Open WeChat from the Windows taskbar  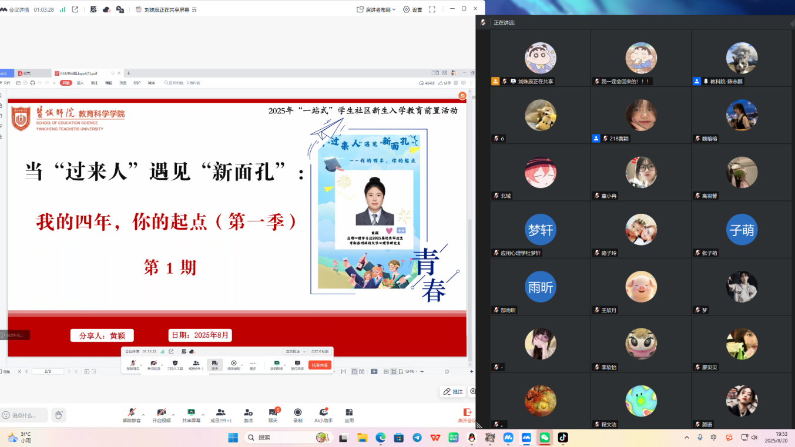[544, 438]
